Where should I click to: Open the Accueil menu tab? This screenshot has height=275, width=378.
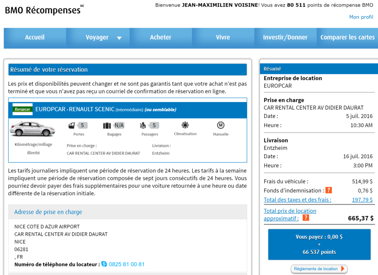pyautogui.click(x=35, y=38)
